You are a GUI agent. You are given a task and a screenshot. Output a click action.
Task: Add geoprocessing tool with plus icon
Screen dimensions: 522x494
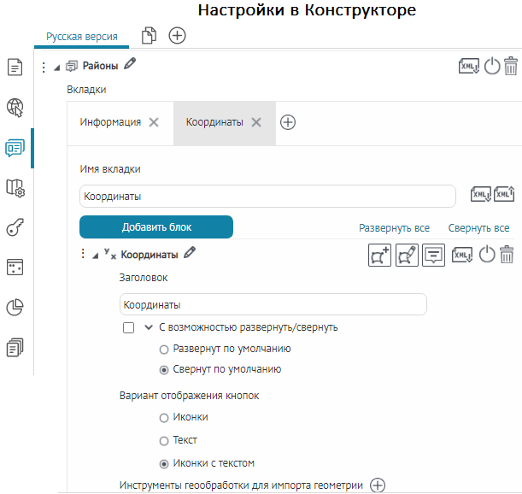(x=378, y=485)
